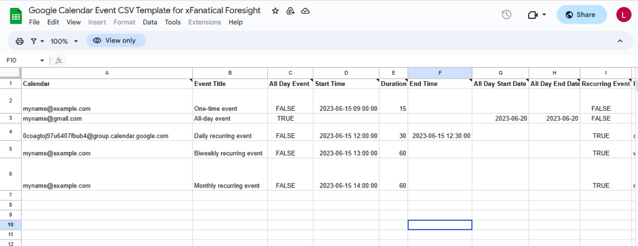Click the move to Drive folder icon
Viewport: 638px width, 246px height.
290,11
